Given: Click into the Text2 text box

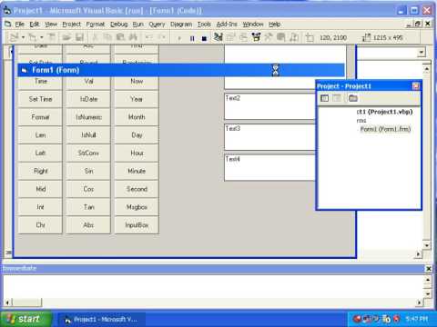Looking at the screenshot, I should (269, 106).
